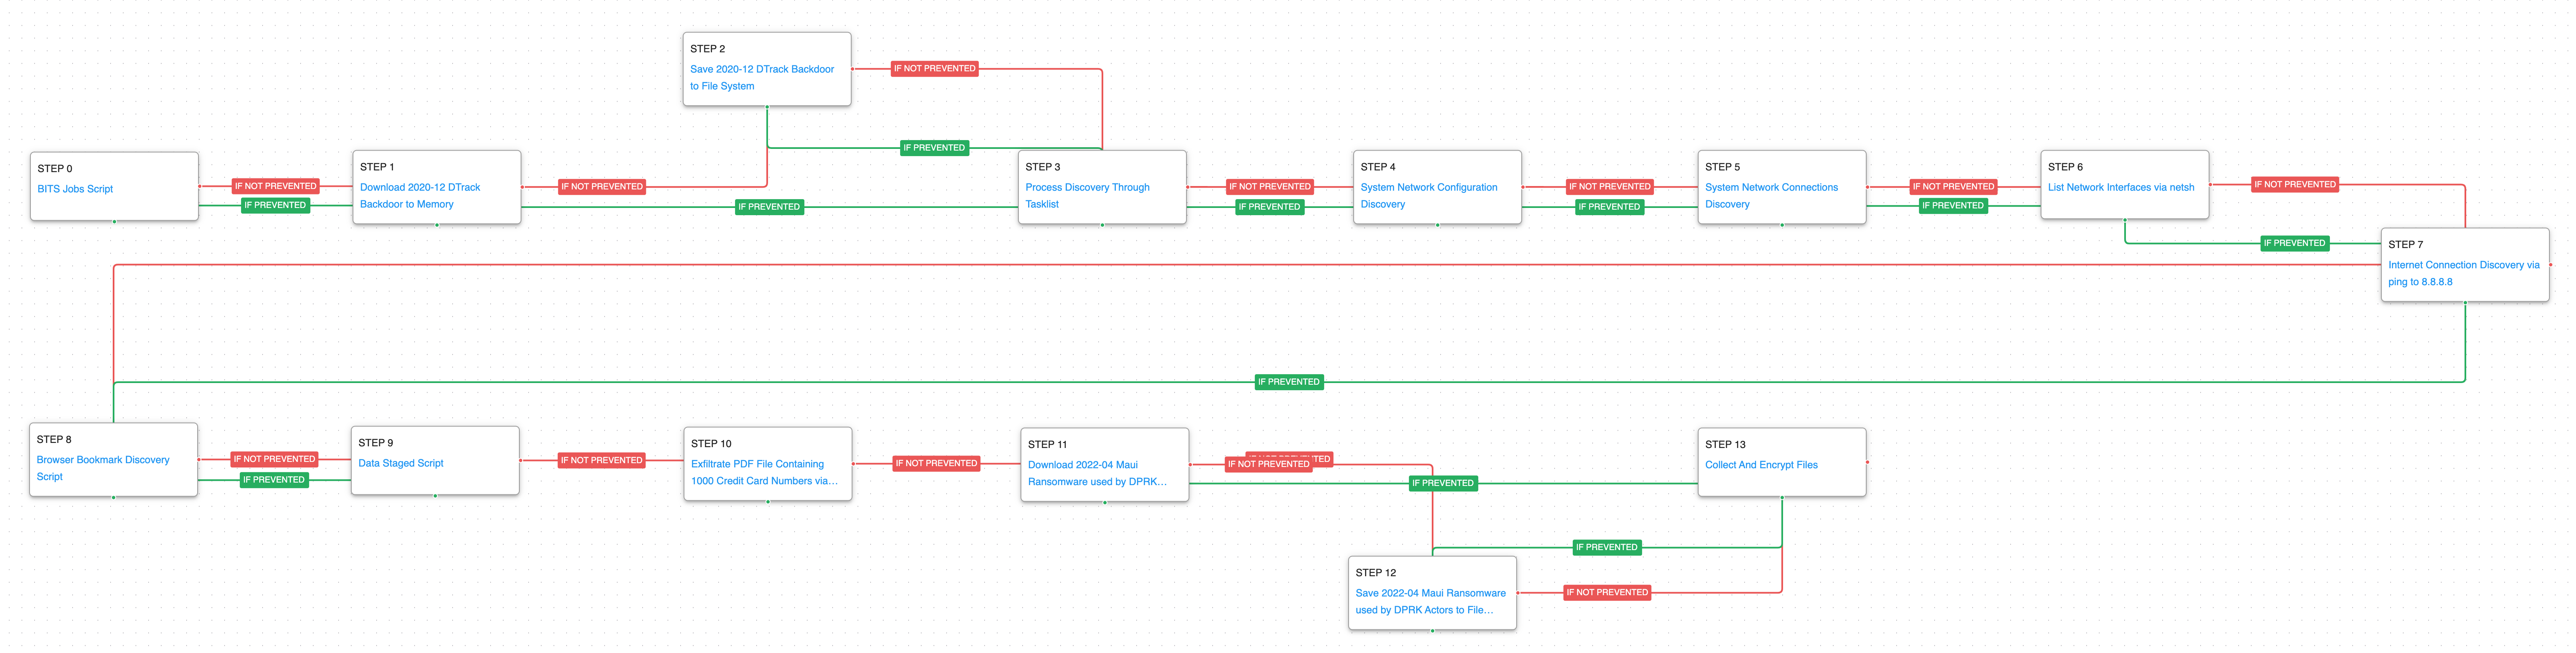Open System Network Configuration Discovery link

1428,188
